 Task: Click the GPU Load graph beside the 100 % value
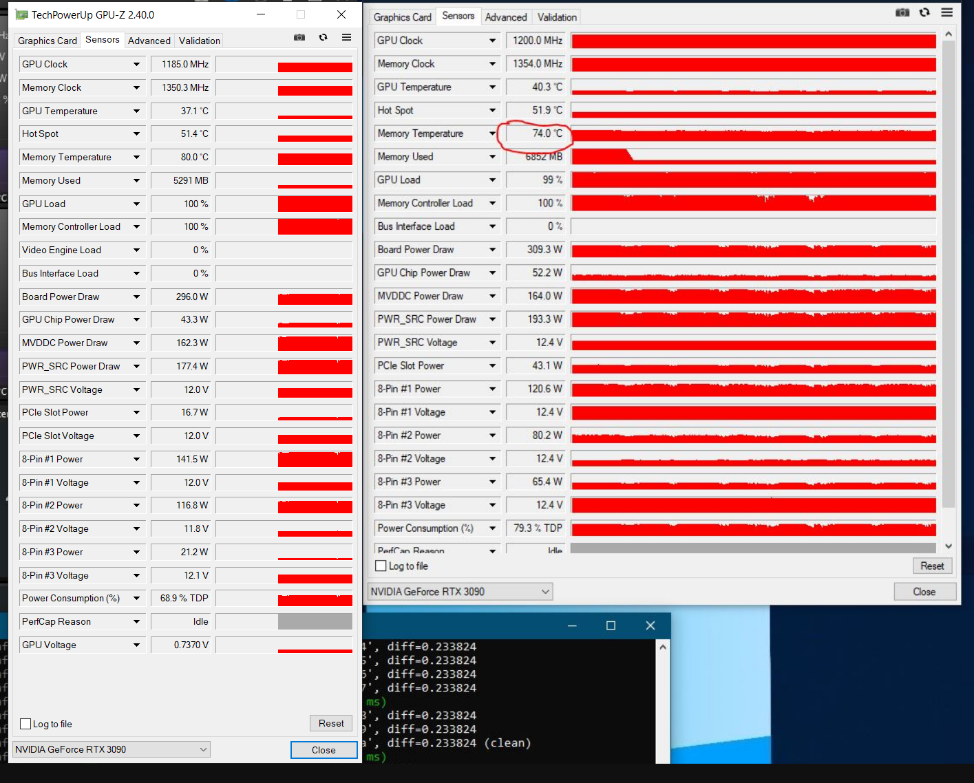tap(284, 204)
